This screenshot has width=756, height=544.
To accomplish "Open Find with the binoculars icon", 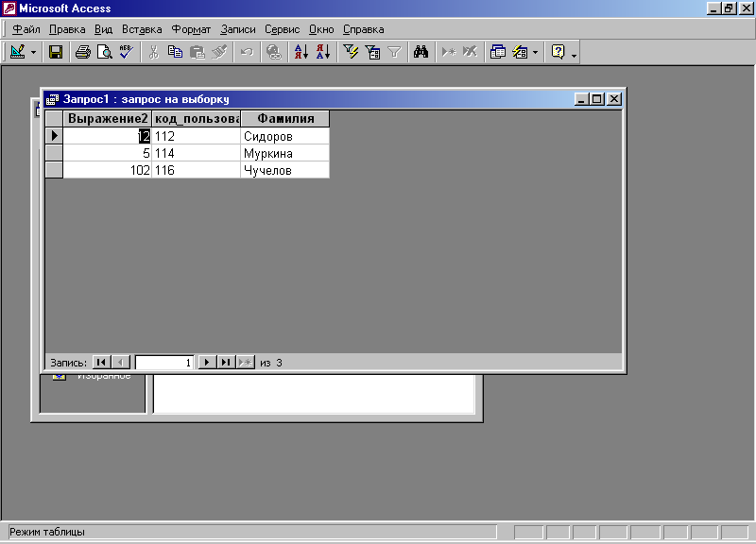I will [421, 52].
